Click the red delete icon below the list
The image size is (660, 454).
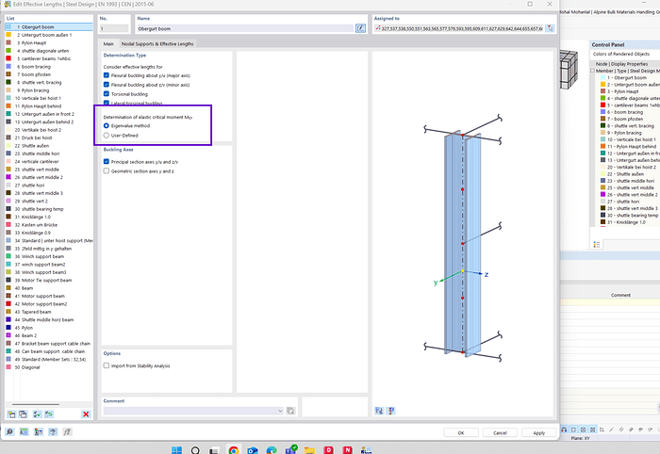(86, 413)
